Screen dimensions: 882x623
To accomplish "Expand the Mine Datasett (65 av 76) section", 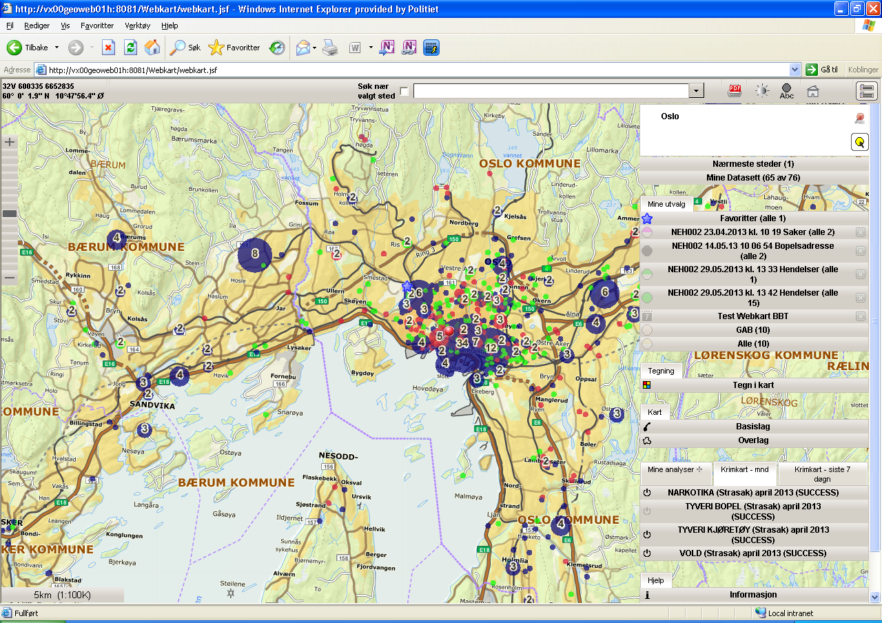I will point(753,178).
